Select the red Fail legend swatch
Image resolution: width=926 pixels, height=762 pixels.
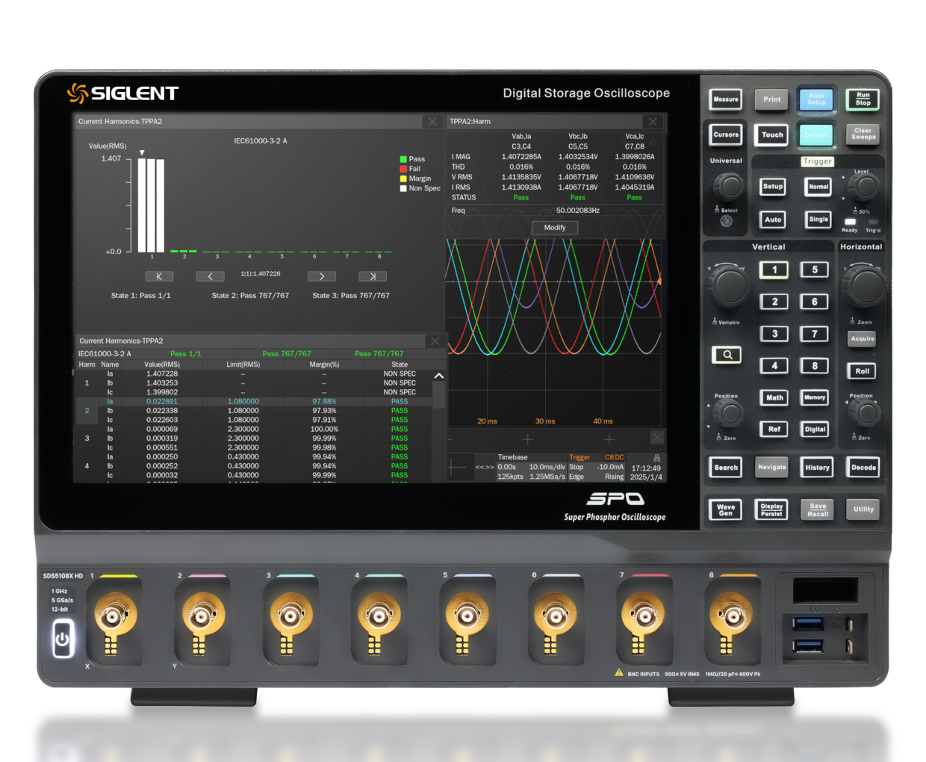pos(403,169)
